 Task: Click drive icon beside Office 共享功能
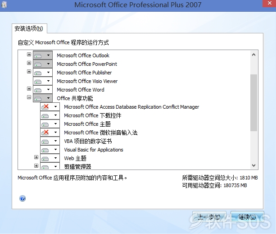click(x=38, y=99)
